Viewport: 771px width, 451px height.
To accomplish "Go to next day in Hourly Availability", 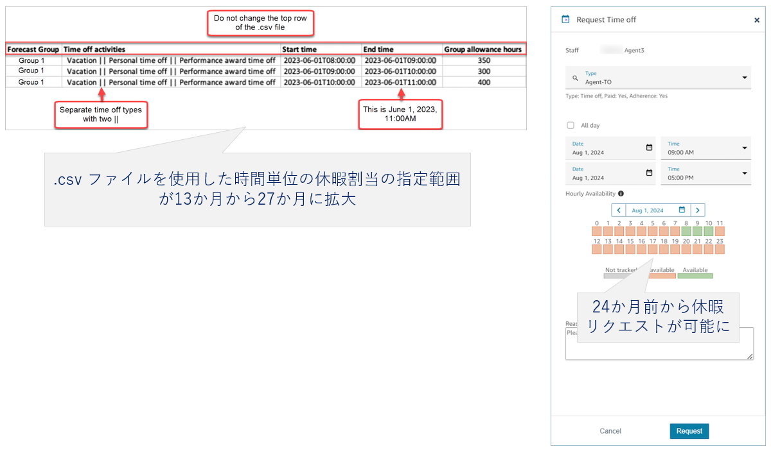I will click(x=698, y=210).
